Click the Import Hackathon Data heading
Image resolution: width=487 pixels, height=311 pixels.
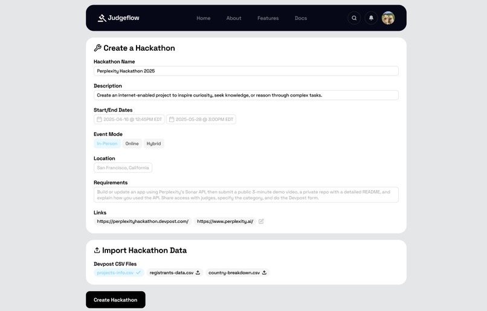pyautogui.click(x=144, y=250)
